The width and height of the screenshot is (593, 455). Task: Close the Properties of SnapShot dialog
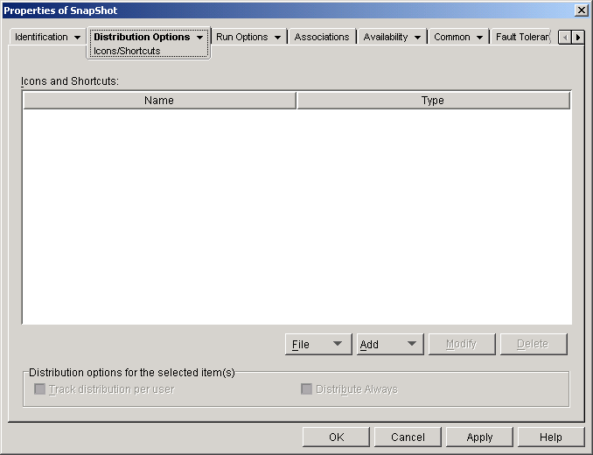coord(581,10)
